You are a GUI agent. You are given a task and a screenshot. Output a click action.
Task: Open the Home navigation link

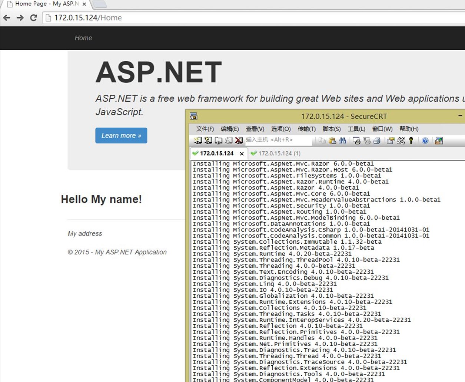[83, 38]
